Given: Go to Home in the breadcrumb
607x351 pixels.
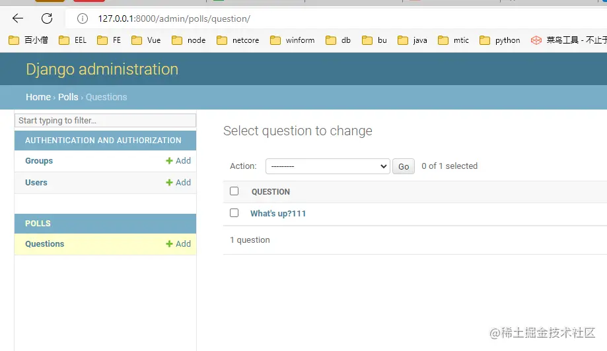Looking at the screenshot, I should [38, 97].
